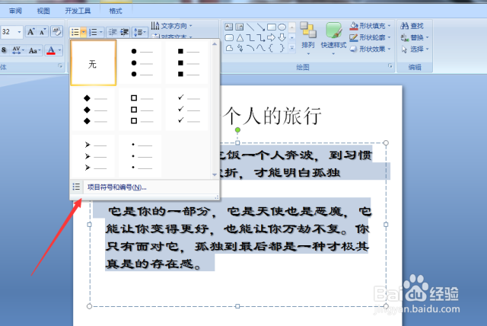The height and width of the screenshot is (326, 487).
Task: Select the arc shape
Action: pyautogui.click(x=250, y=48)
